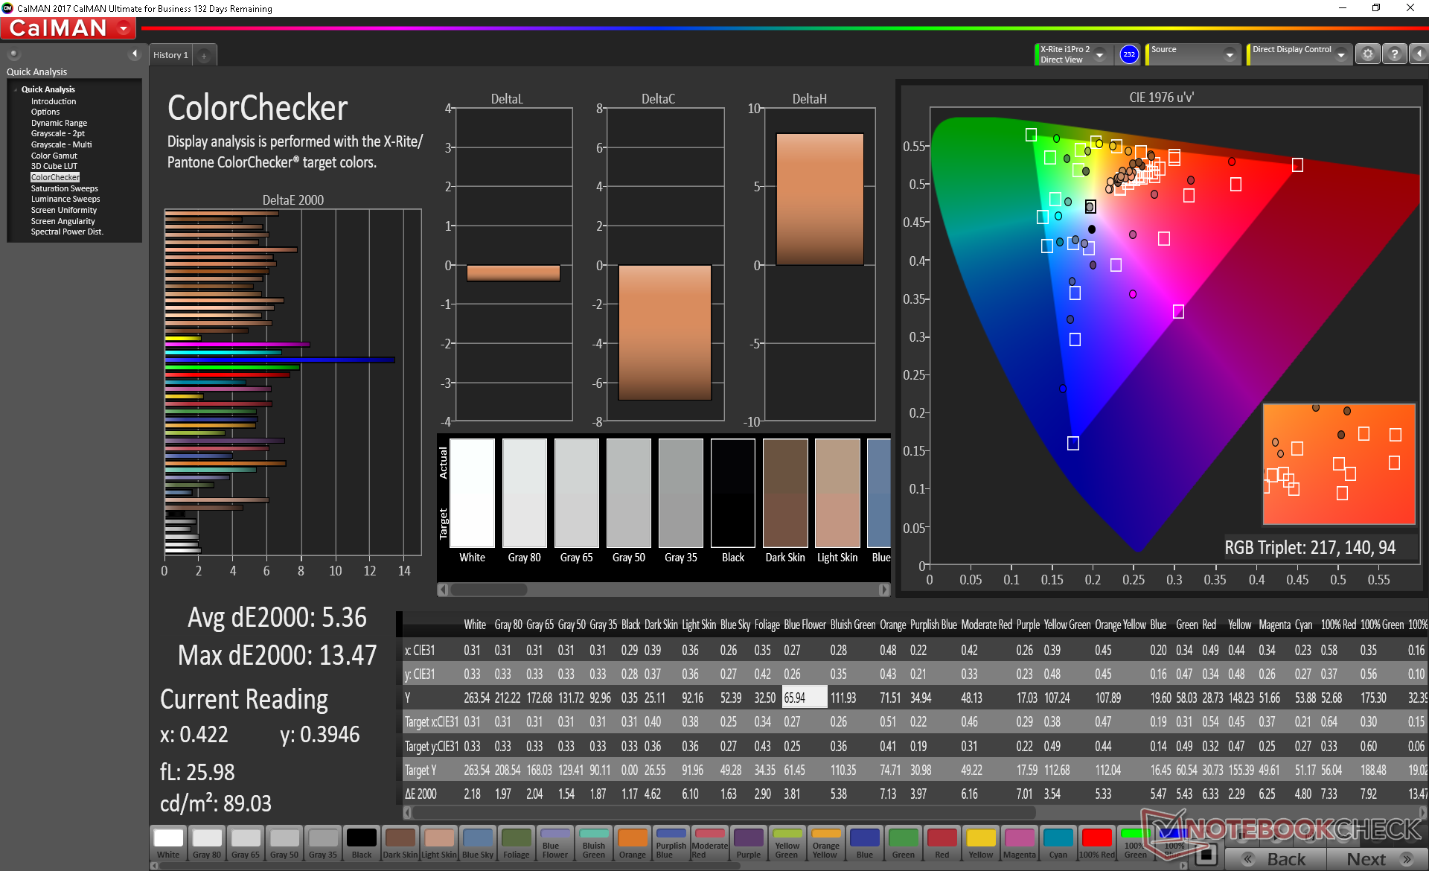Image resolution: width=1429 pixels, height=871 pixels.
Task: Click the help question mark icon
Action: (x=1394, y=54)
